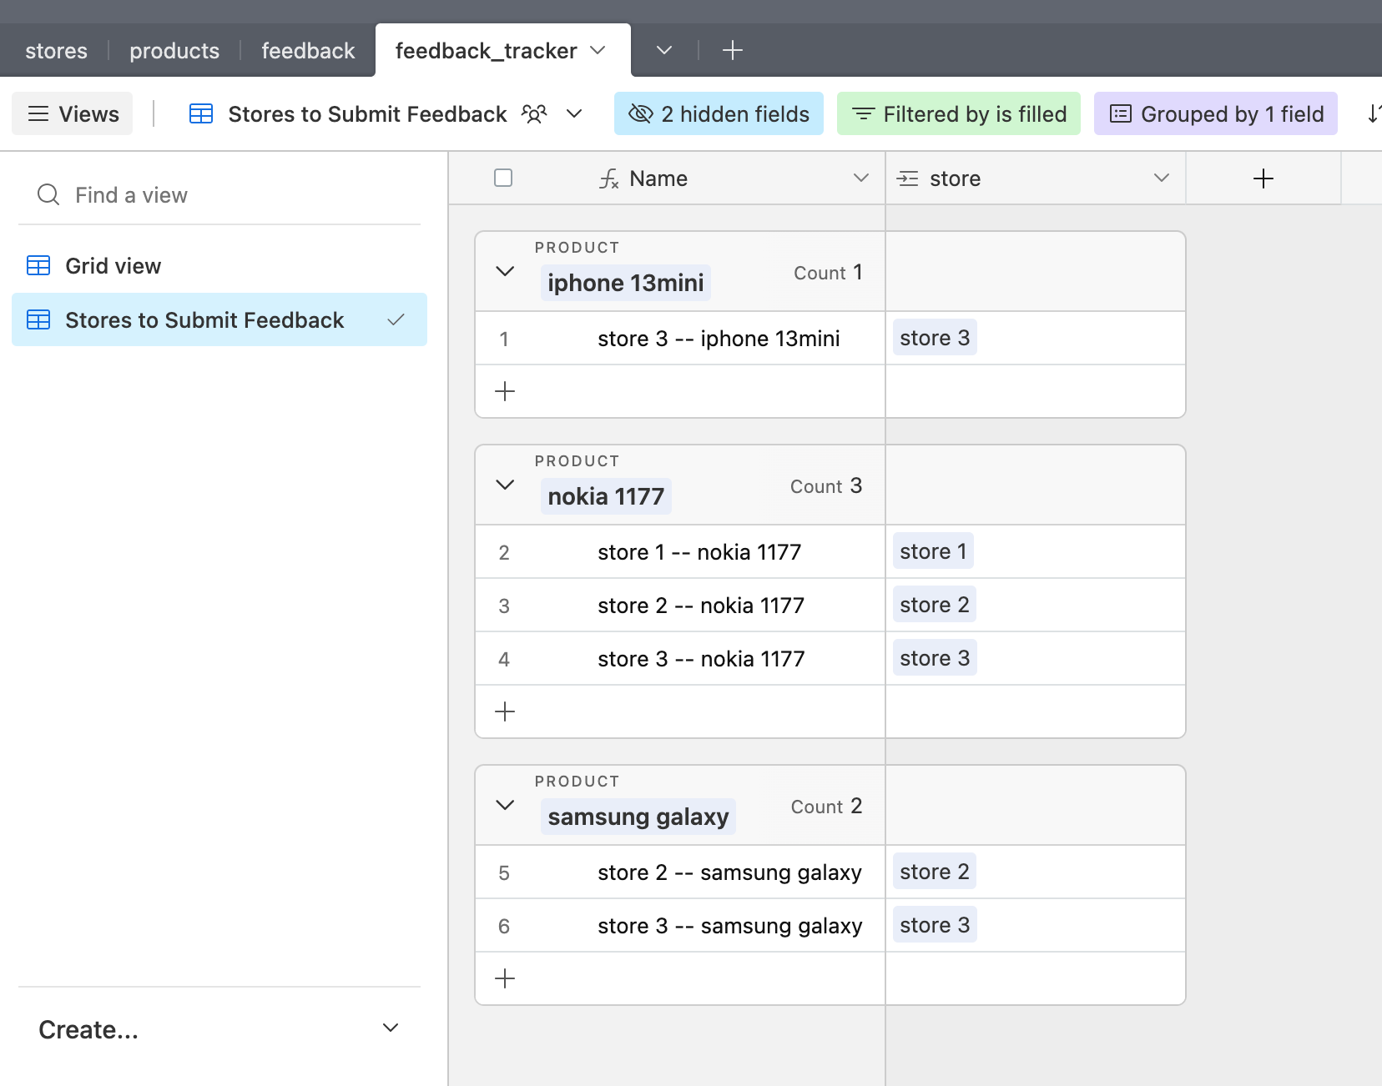Open the Filtered by is filled panel

pyautogui.click(x=959, y=113)
